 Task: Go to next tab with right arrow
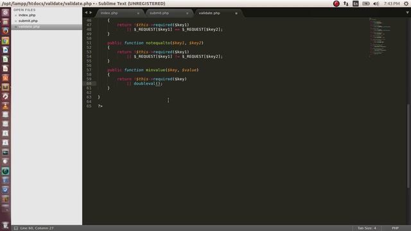(x=91, y=12)
